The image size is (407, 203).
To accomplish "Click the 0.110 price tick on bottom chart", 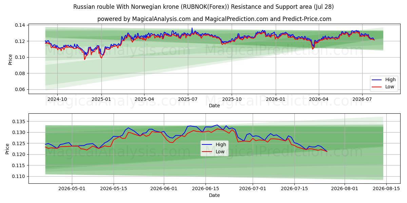I will pyautogui.click(x=19, y=176).
